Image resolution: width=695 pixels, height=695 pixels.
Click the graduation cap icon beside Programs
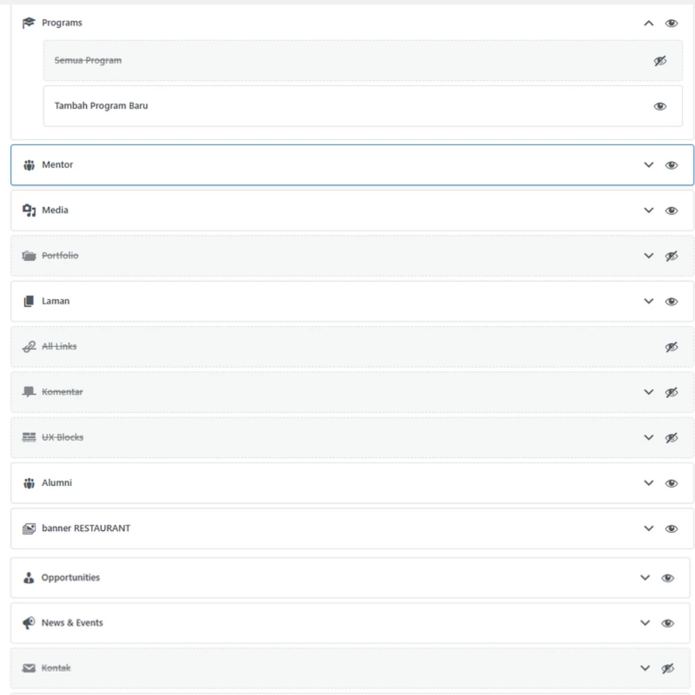point(28,23)
